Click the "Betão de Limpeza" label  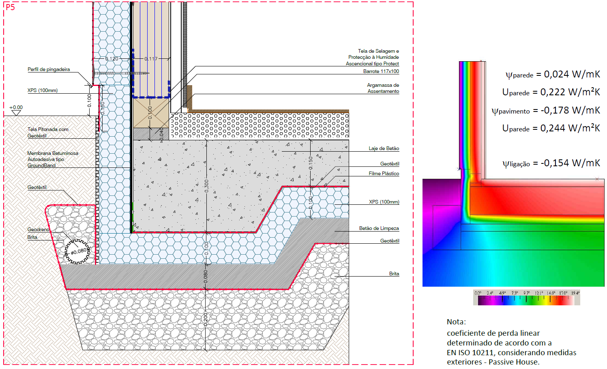tap(379, 228)
